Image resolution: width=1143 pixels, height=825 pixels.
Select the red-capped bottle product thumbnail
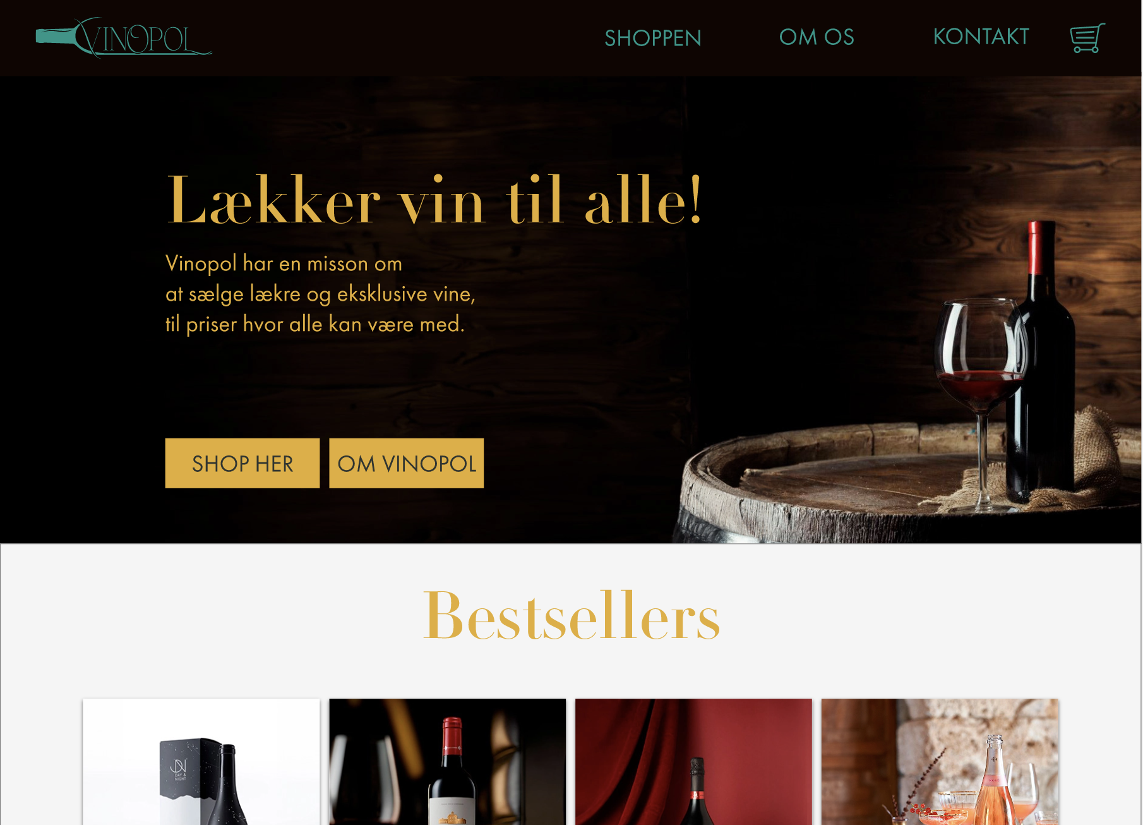tap(448, 762)
